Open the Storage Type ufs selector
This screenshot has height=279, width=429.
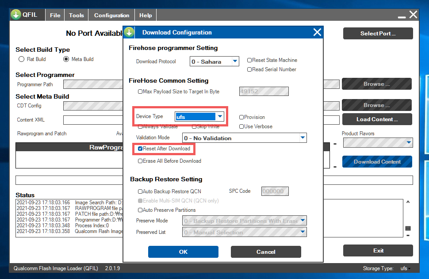[406, 268]
